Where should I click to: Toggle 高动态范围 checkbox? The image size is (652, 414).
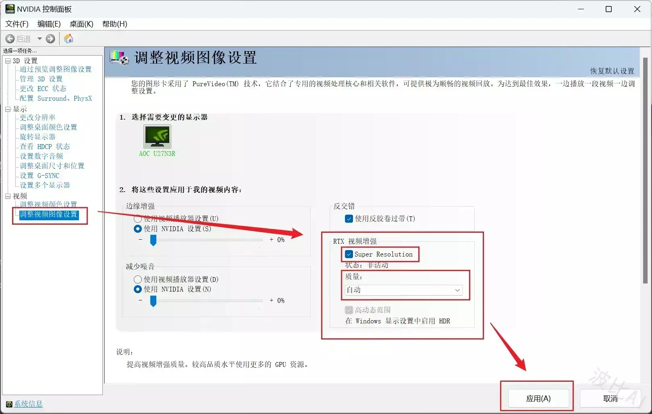pos(349,310)
